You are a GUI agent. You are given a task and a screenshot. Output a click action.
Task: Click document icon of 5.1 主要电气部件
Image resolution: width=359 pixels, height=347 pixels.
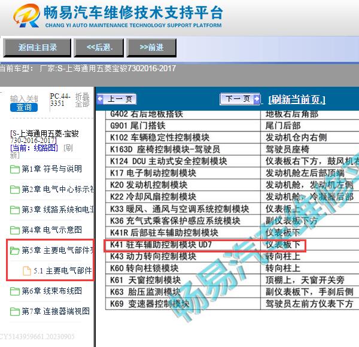pos(27,271)
